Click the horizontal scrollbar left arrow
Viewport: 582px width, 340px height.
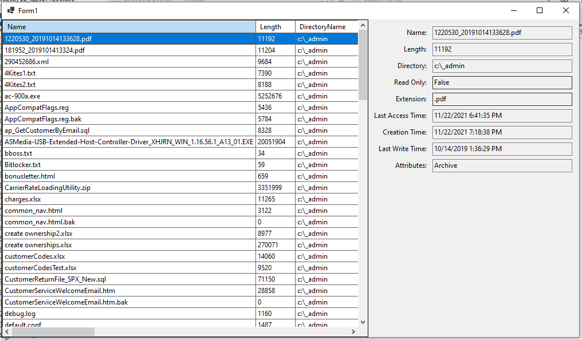pyautogui.click(x=7, y=331)
